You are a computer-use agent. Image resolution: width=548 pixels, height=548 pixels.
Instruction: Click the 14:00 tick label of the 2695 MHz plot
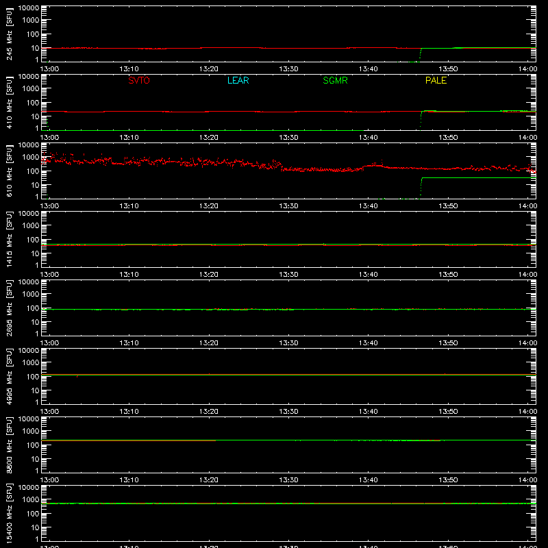click(527, 343)
